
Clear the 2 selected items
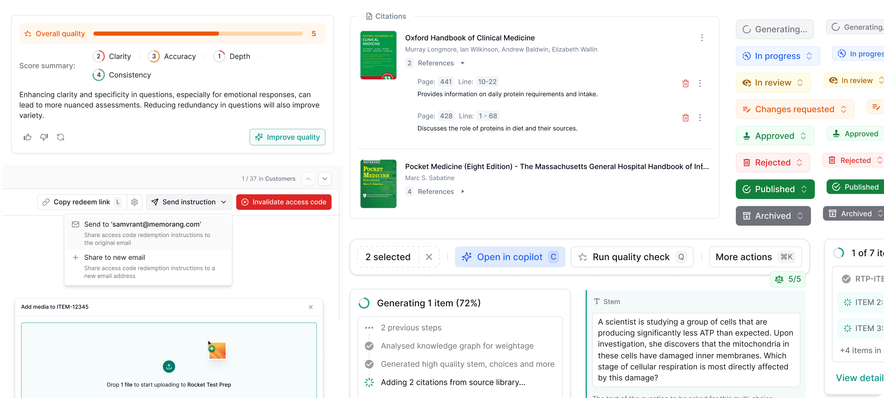click(x=429, y=257)
